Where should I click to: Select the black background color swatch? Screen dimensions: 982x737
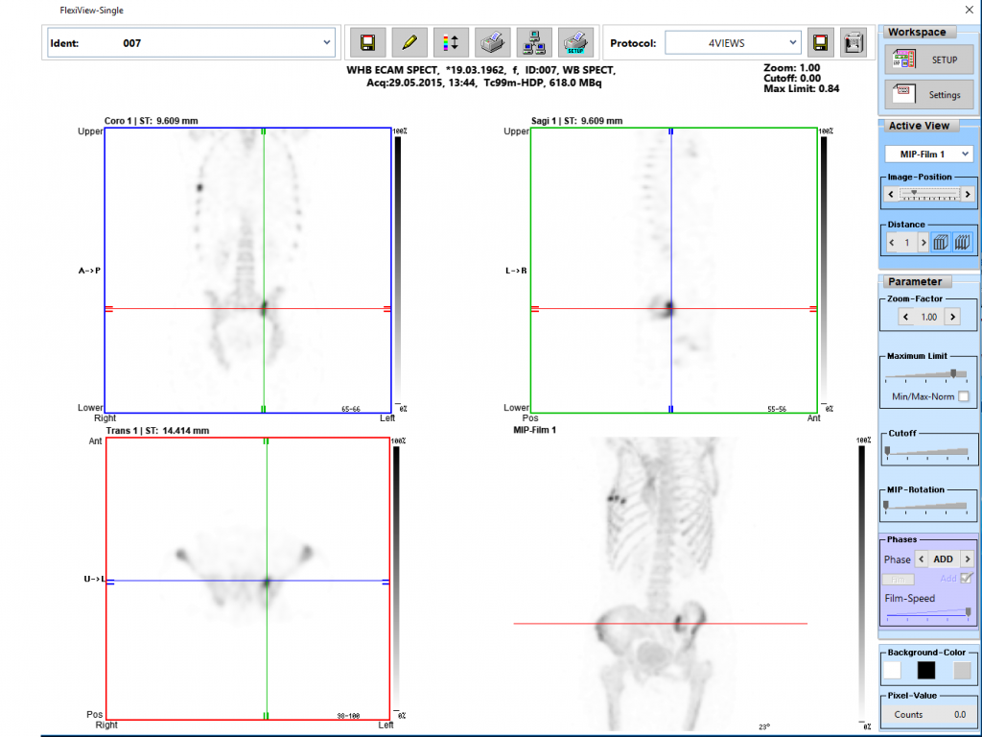pyautogui.click(x=926, y=671)
